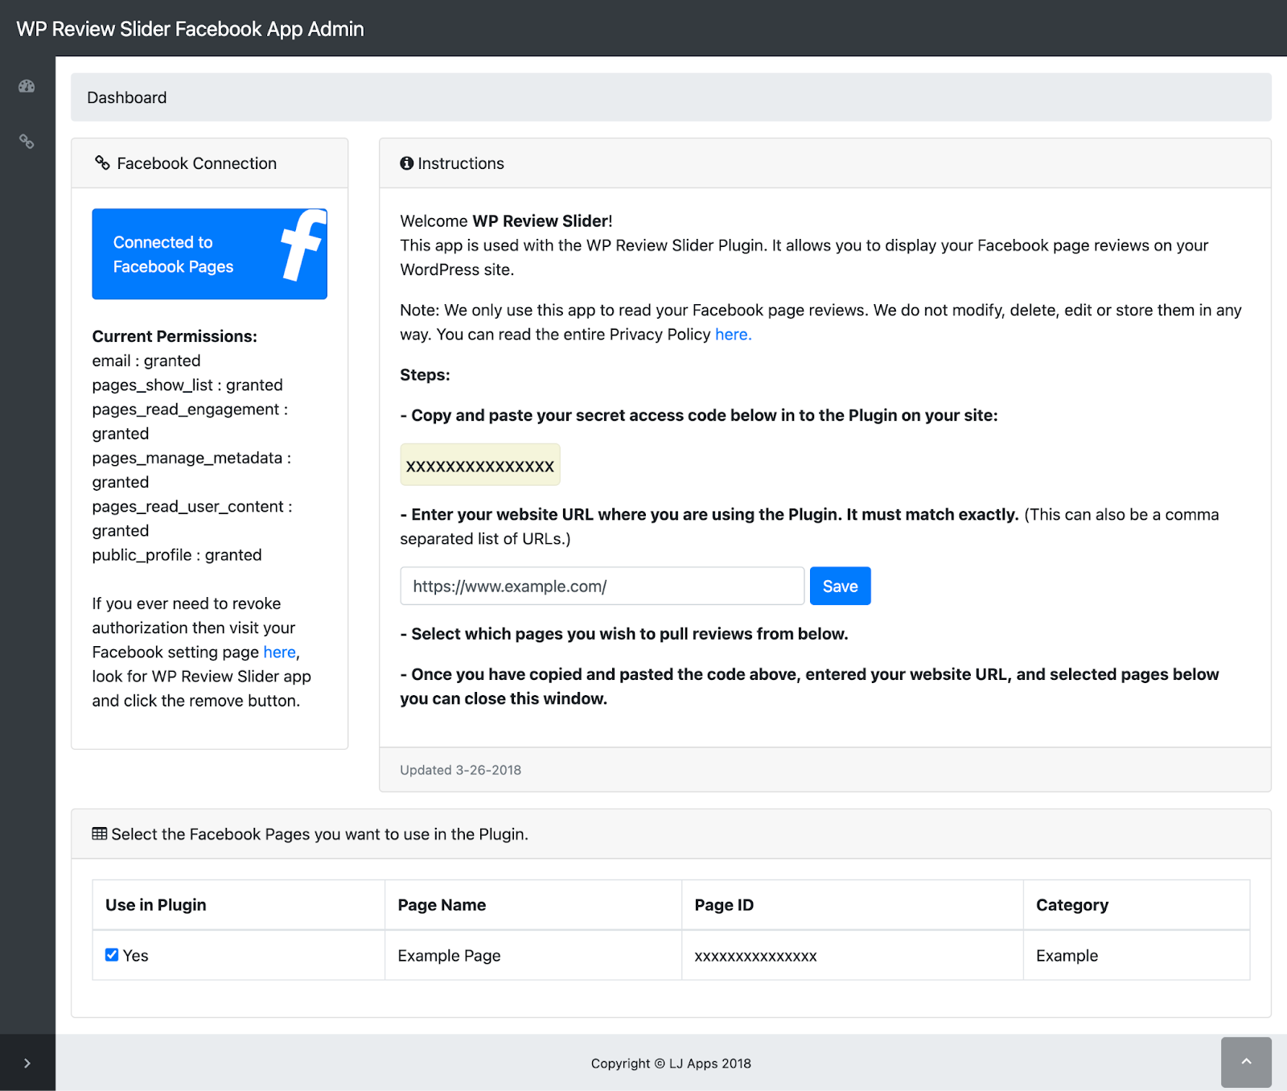Select the secret access code box

pyautogui.click(x=480, y=465)
